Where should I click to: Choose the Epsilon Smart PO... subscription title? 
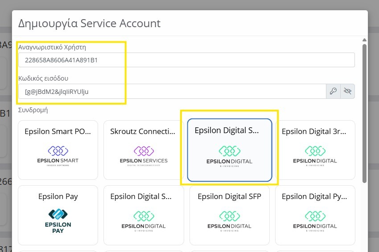58,131
